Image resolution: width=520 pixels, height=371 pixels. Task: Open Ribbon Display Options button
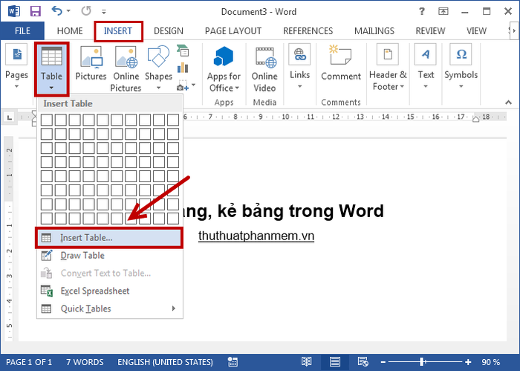(443, 11)
